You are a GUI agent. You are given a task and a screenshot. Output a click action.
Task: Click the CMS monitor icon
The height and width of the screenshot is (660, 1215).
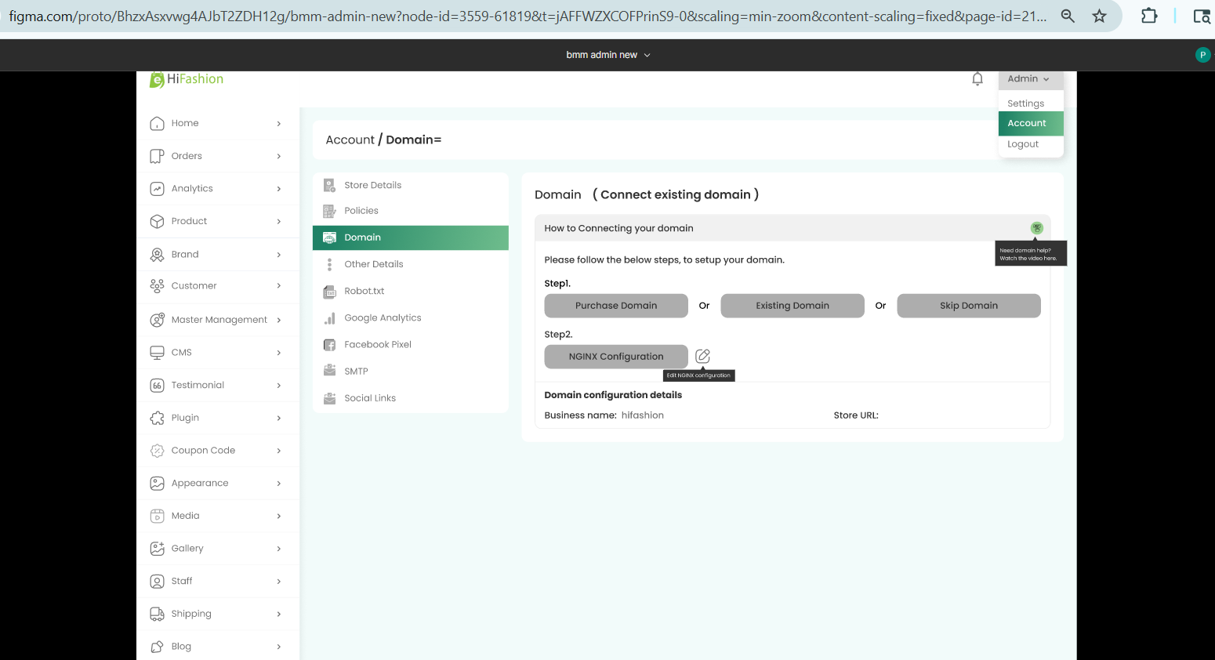(x=157, y=352)
